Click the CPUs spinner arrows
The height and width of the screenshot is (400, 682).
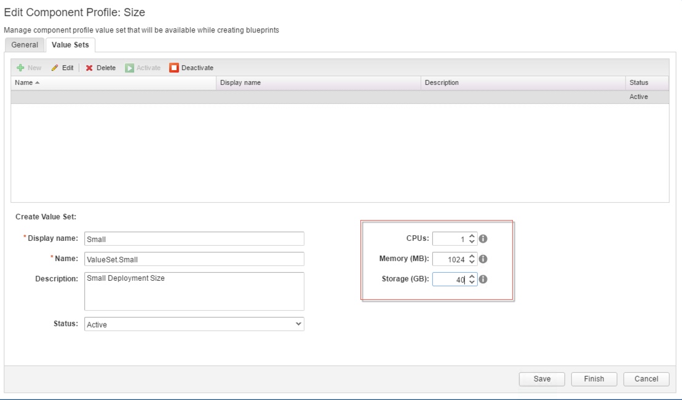pyautogui.click(x=472, y=239)
